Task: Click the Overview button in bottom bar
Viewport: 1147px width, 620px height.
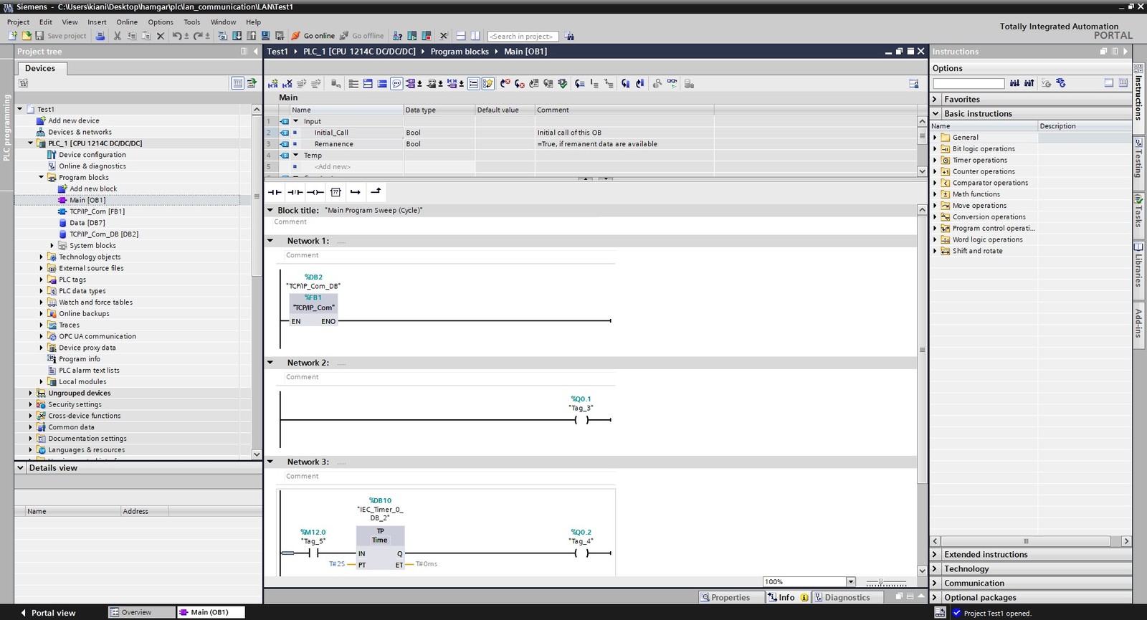Action: click(x=141, y=612)
